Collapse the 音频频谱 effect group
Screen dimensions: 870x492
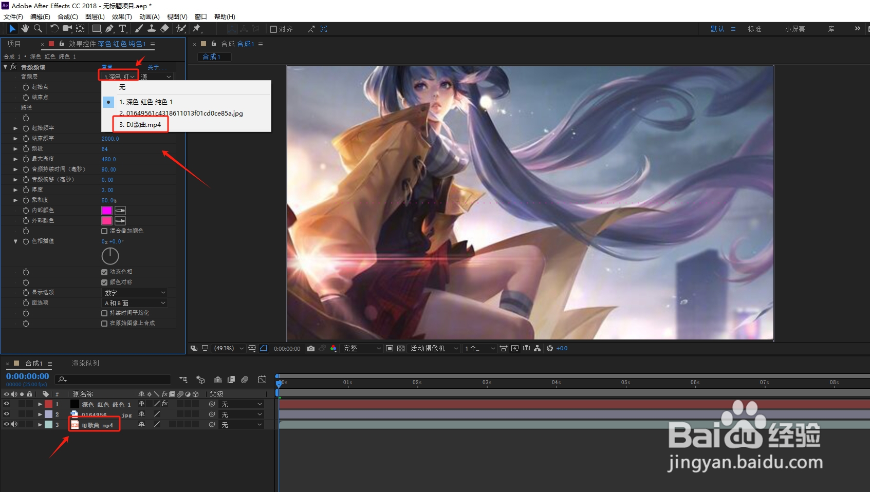click(6, 67)
